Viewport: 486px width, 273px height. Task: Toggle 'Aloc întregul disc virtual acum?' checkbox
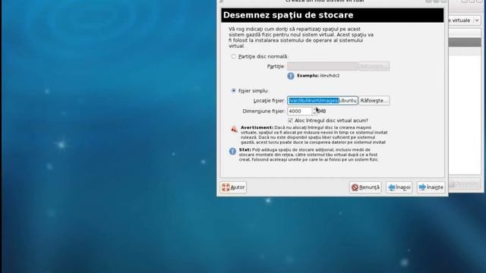[290, 121]
